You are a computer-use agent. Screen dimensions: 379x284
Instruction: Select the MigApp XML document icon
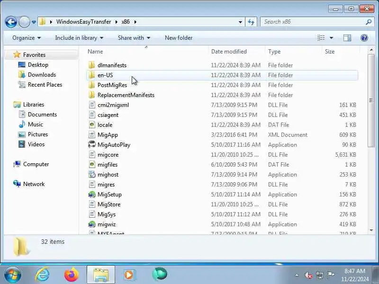91,134
